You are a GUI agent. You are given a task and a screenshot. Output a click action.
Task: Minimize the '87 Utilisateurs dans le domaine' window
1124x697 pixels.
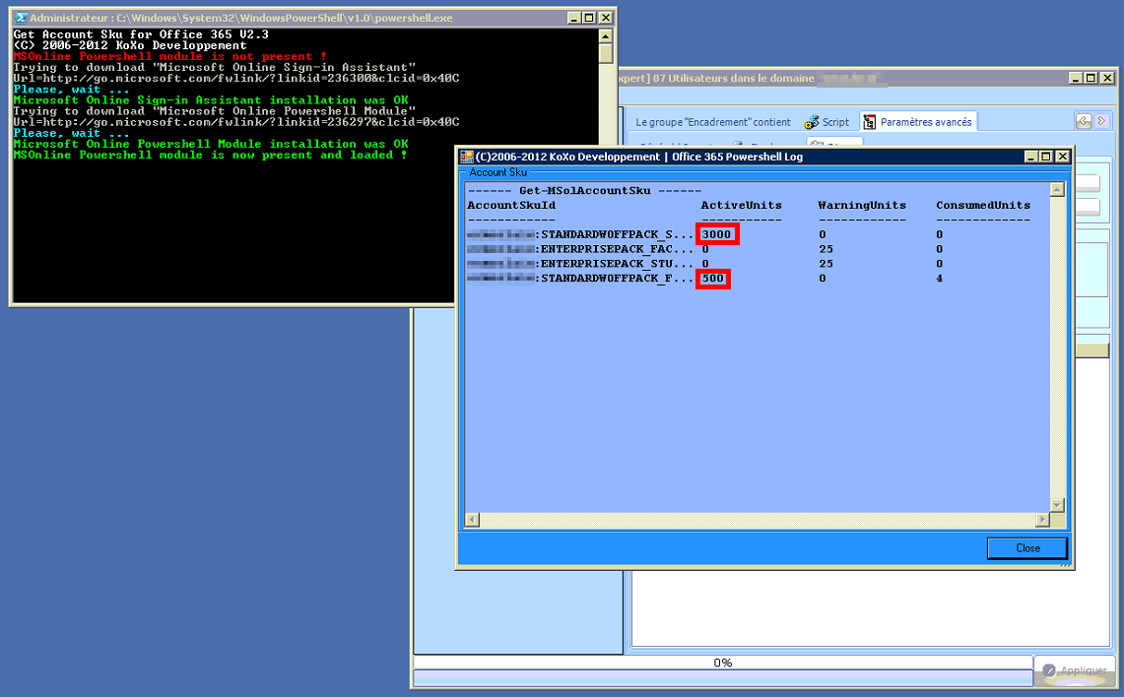(x=1076, y=78)
